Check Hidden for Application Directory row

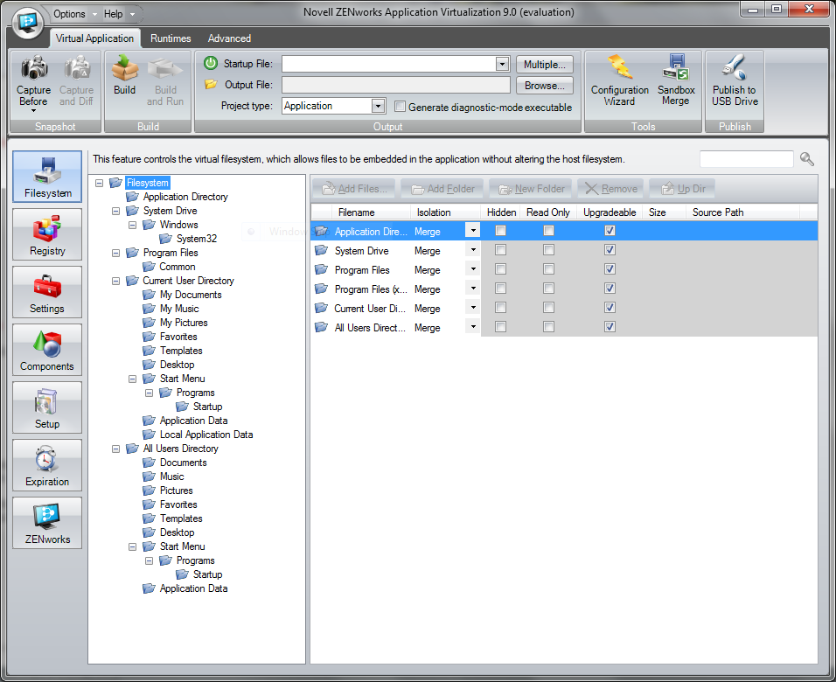[x=501, y=230]
